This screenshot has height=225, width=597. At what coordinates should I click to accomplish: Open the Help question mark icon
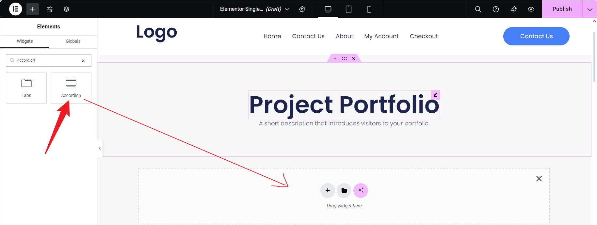tap(495, 9)
